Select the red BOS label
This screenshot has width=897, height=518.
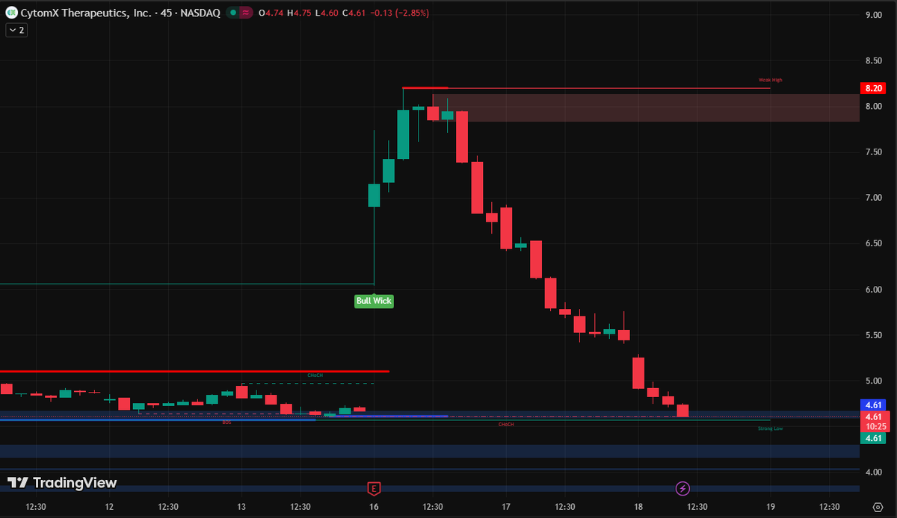pos(226,422)
